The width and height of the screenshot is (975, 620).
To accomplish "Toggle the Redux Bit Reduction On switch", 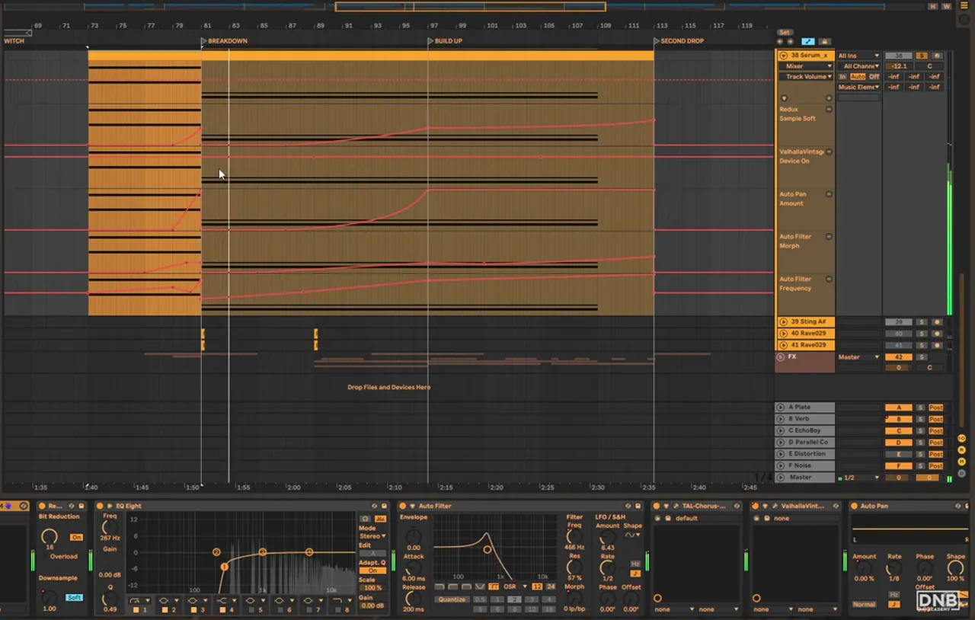I will click(76, 537).
